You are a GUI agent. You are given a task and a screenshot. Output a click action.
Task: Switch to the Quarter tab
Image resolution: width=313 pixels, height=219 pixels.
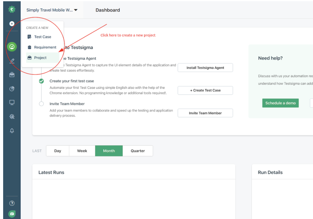point(138,151)
